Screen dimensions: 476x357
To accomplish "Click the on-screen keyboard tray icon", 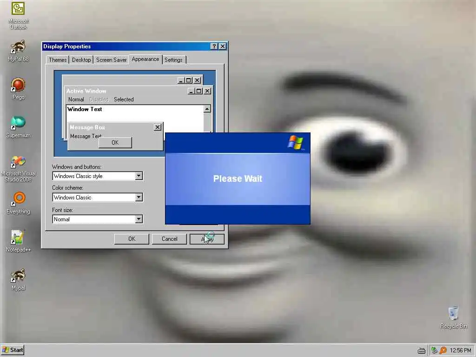I will pos(421,351).
